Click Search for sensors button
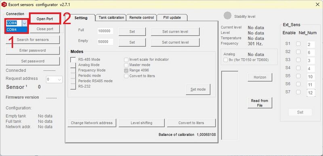This screenshot has width=323, height=156. 33,40
